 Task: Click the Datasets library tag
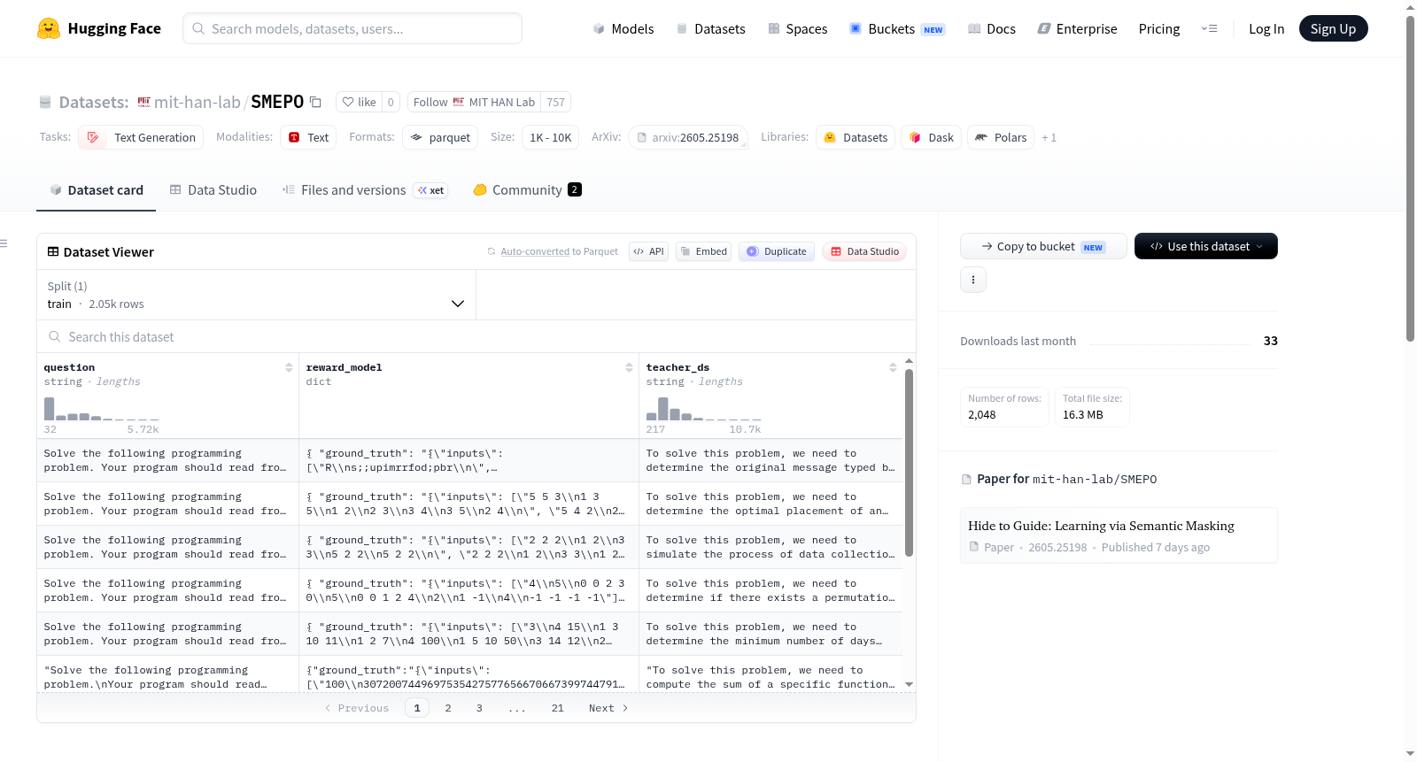tap(856, 137)
